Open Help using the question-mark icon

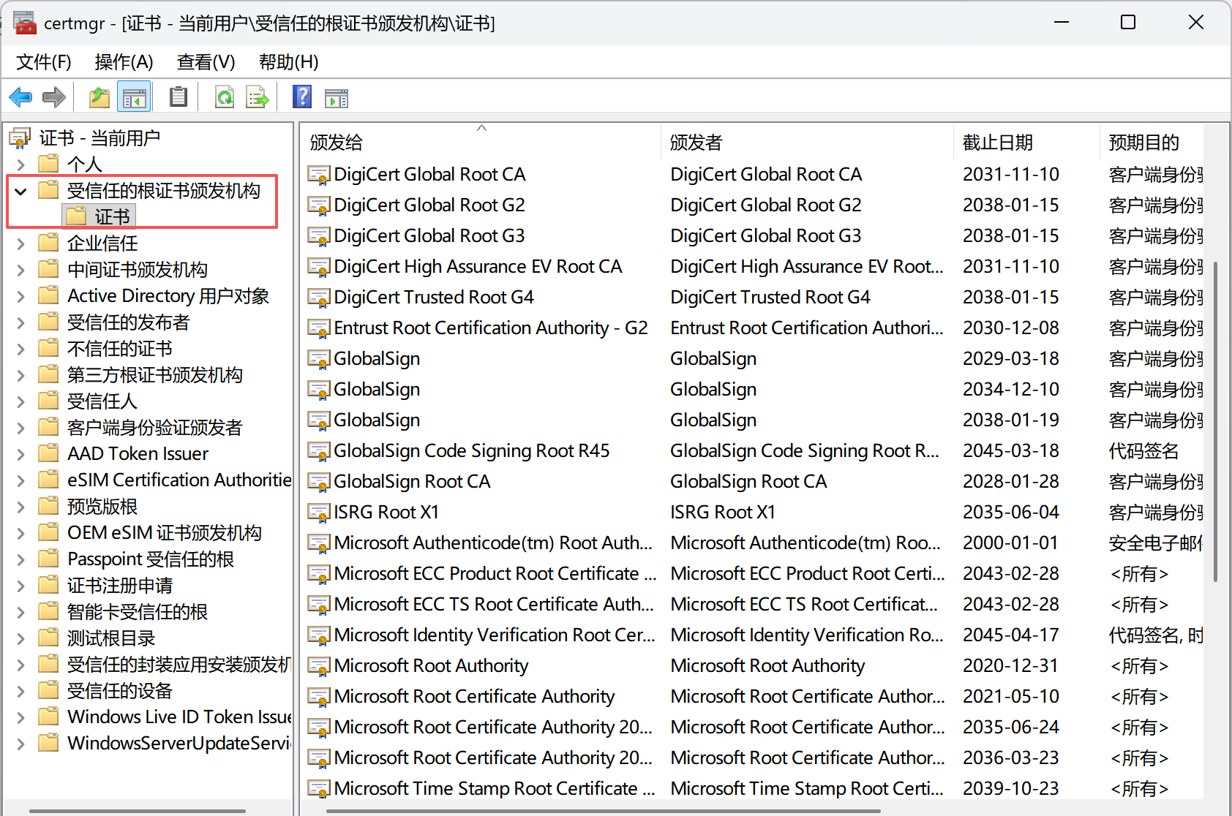tap(301, 97)
